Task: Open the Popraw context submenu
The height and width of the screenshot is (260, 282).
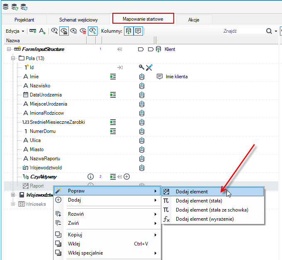Action: (107, 191)
